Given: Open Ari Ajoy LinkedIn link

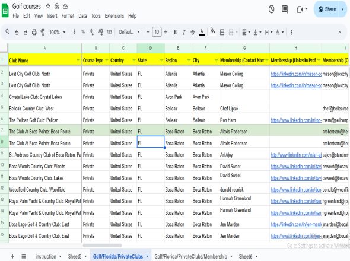Looking at the screenshot, I should coord(296,155).
